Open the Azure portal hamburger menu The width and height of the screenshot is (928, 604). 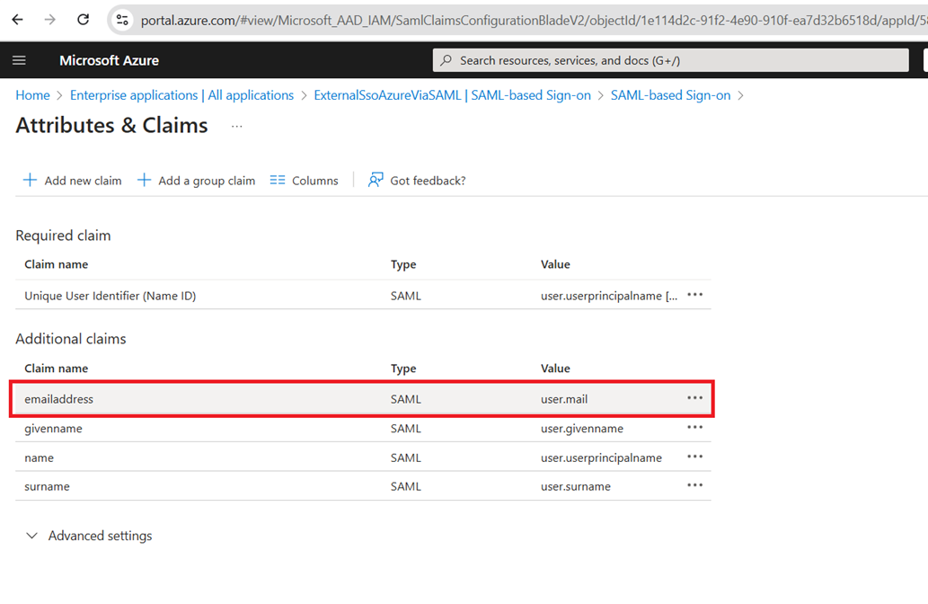click(x=19, y=60)
